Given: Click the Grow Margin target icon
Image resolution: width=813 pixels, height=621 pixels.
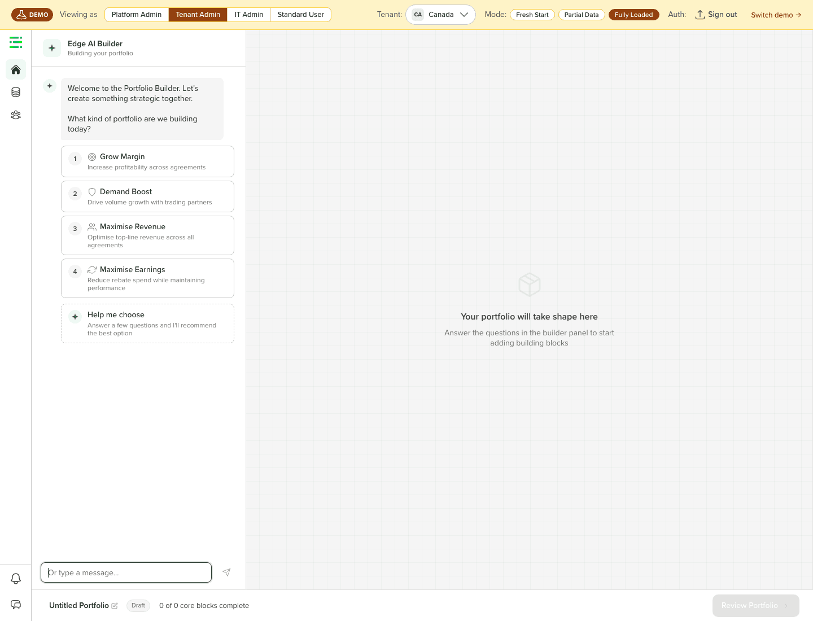Looking at the screenshot, I should pos(92,157).
